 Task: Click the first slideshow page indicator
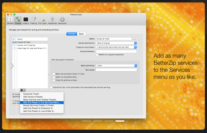click(x=87, y=121)
